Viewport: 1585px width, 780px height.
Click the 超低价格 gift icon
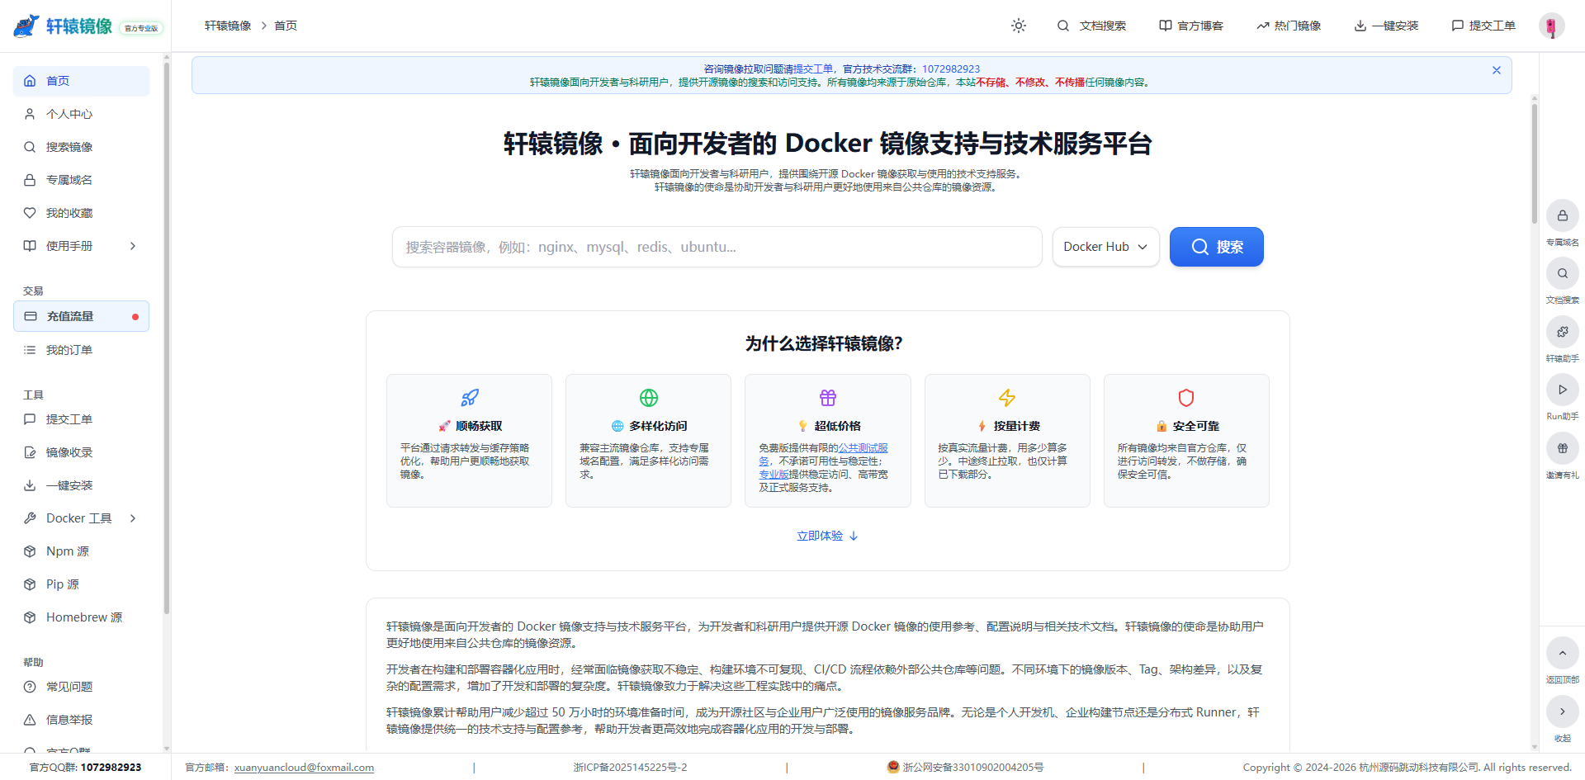click(x=828, y=398)
